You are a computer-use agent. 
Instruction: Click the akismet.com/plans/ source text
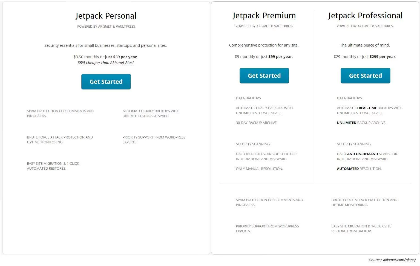coord(399,260)
